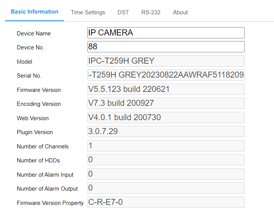Select the Serial No. text field
This screenshot has width=274, height=223.
pyautogui.click(x=166, y=75)
